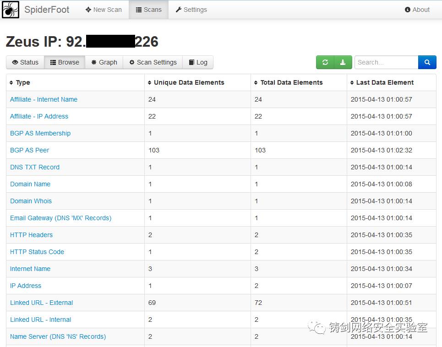
Task: Click the SpiderFoot brand name link
Action: [x=47, y=10]
